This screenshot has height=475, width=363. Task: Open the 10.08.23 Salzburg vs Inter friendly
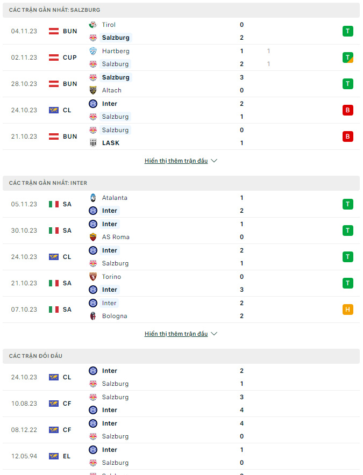[x=181, y=404]
